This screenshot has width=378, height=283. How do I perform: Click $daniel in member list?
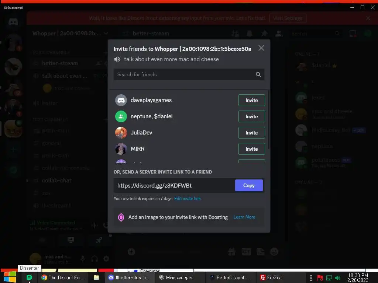[x=321, y=65]
